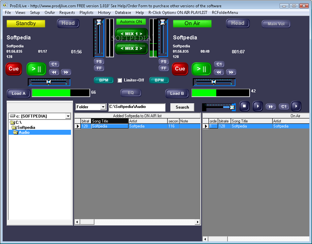Click the Load B button
312x244 pixels.
pyautogui.click(x=177, y=93)
